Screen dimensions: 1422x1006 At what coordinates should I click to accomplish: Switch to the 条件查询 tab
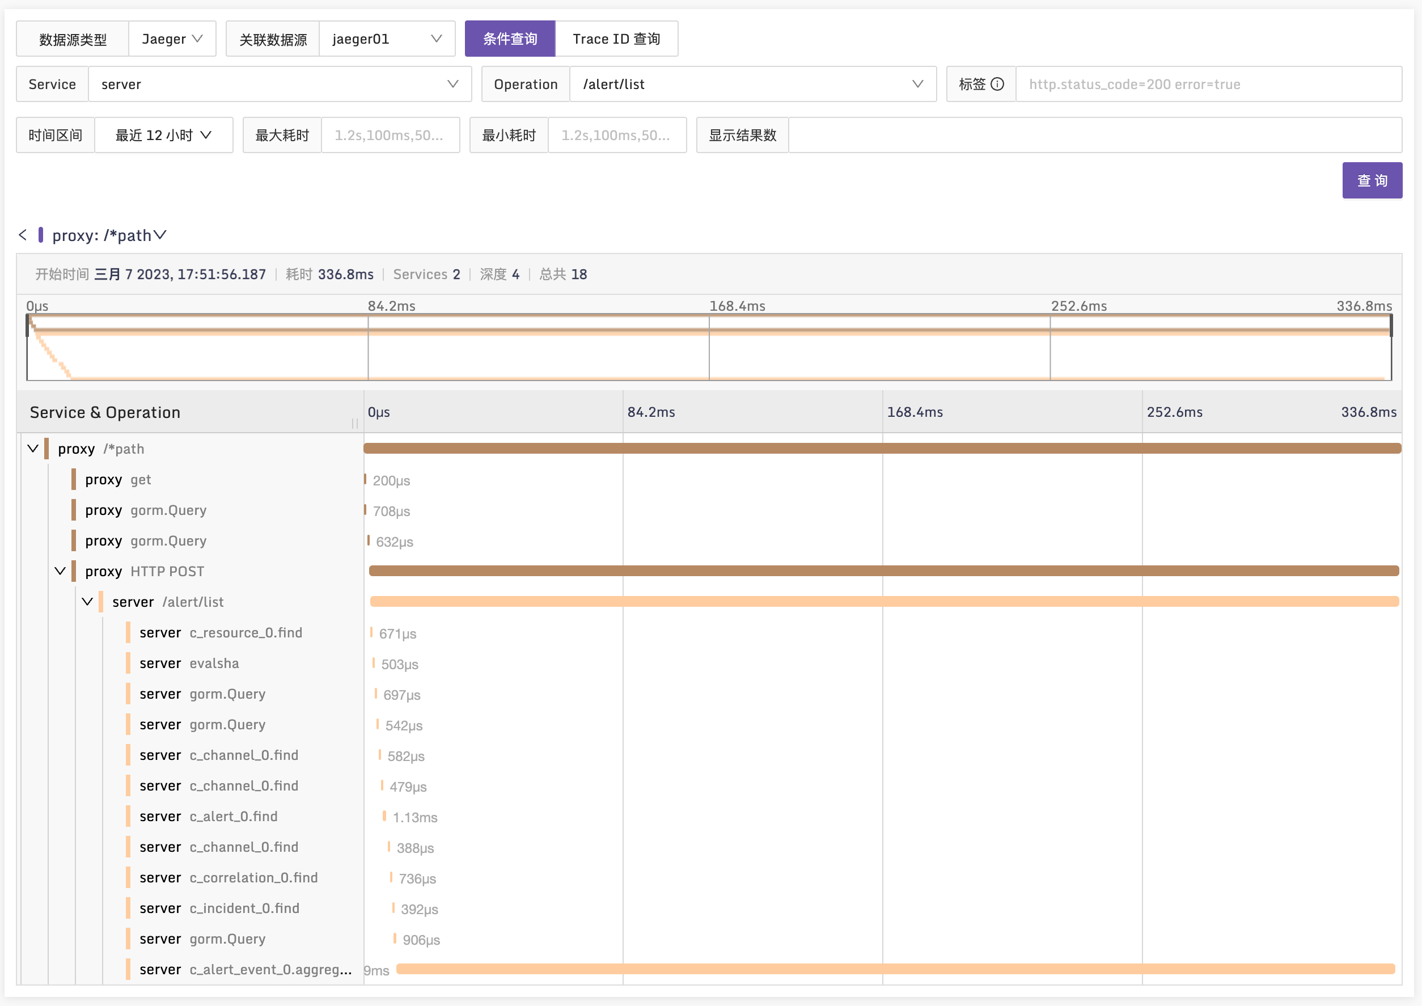click(510, 39)
